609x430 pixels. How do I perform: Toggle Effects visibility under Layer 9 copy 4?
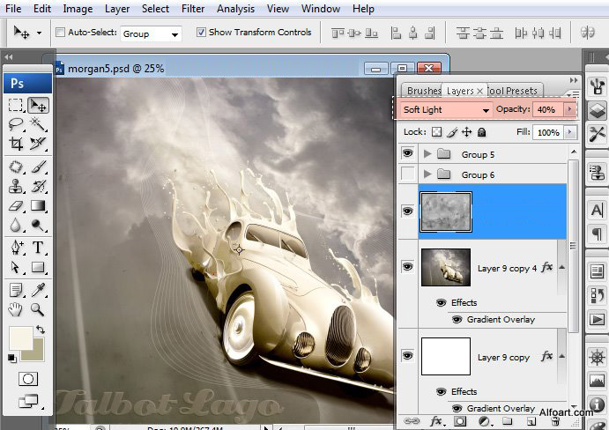click(442, 302)
